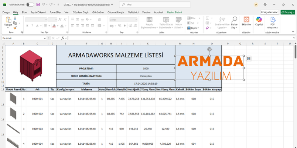297x148 pixels.
Task: Open the fill color bucket swatch
Action: pyautogui.click(x=54, y=26)
